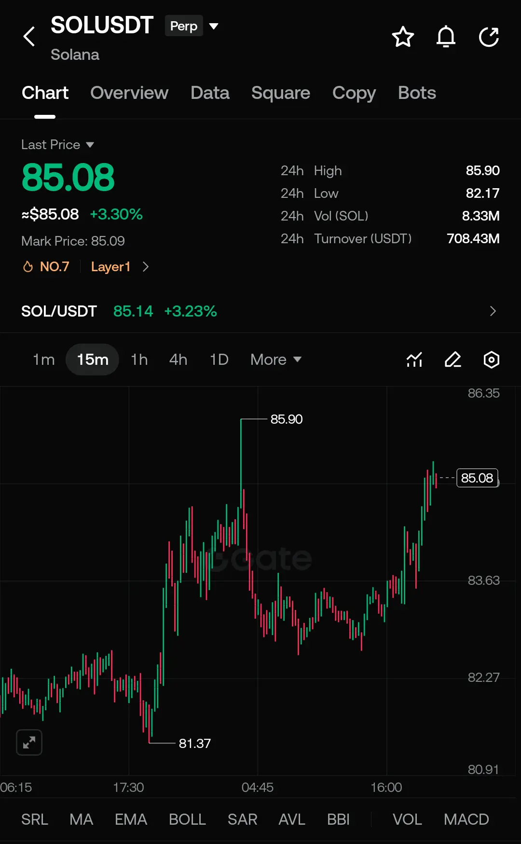This screenshot has height=844, width=521.
Task: Tap the 04:45 time axis label
Action: (x=258, y=787)
